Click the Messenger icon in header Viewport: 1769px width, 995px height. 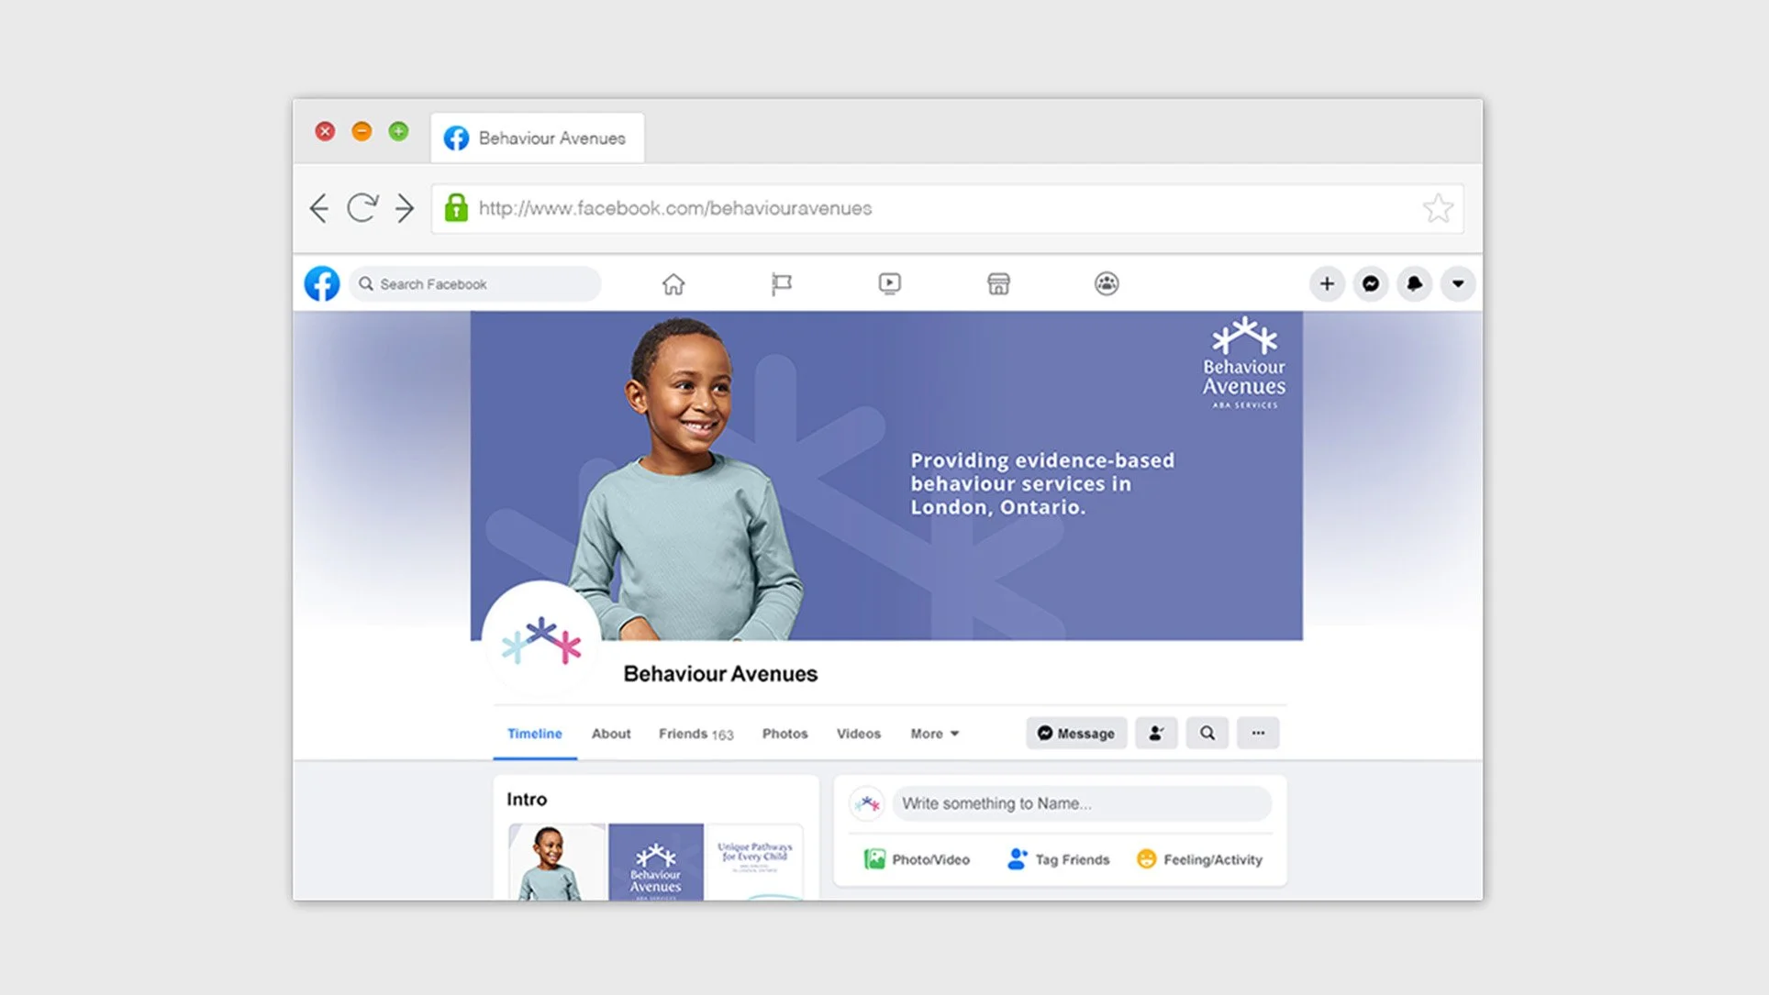[1370, 284]
